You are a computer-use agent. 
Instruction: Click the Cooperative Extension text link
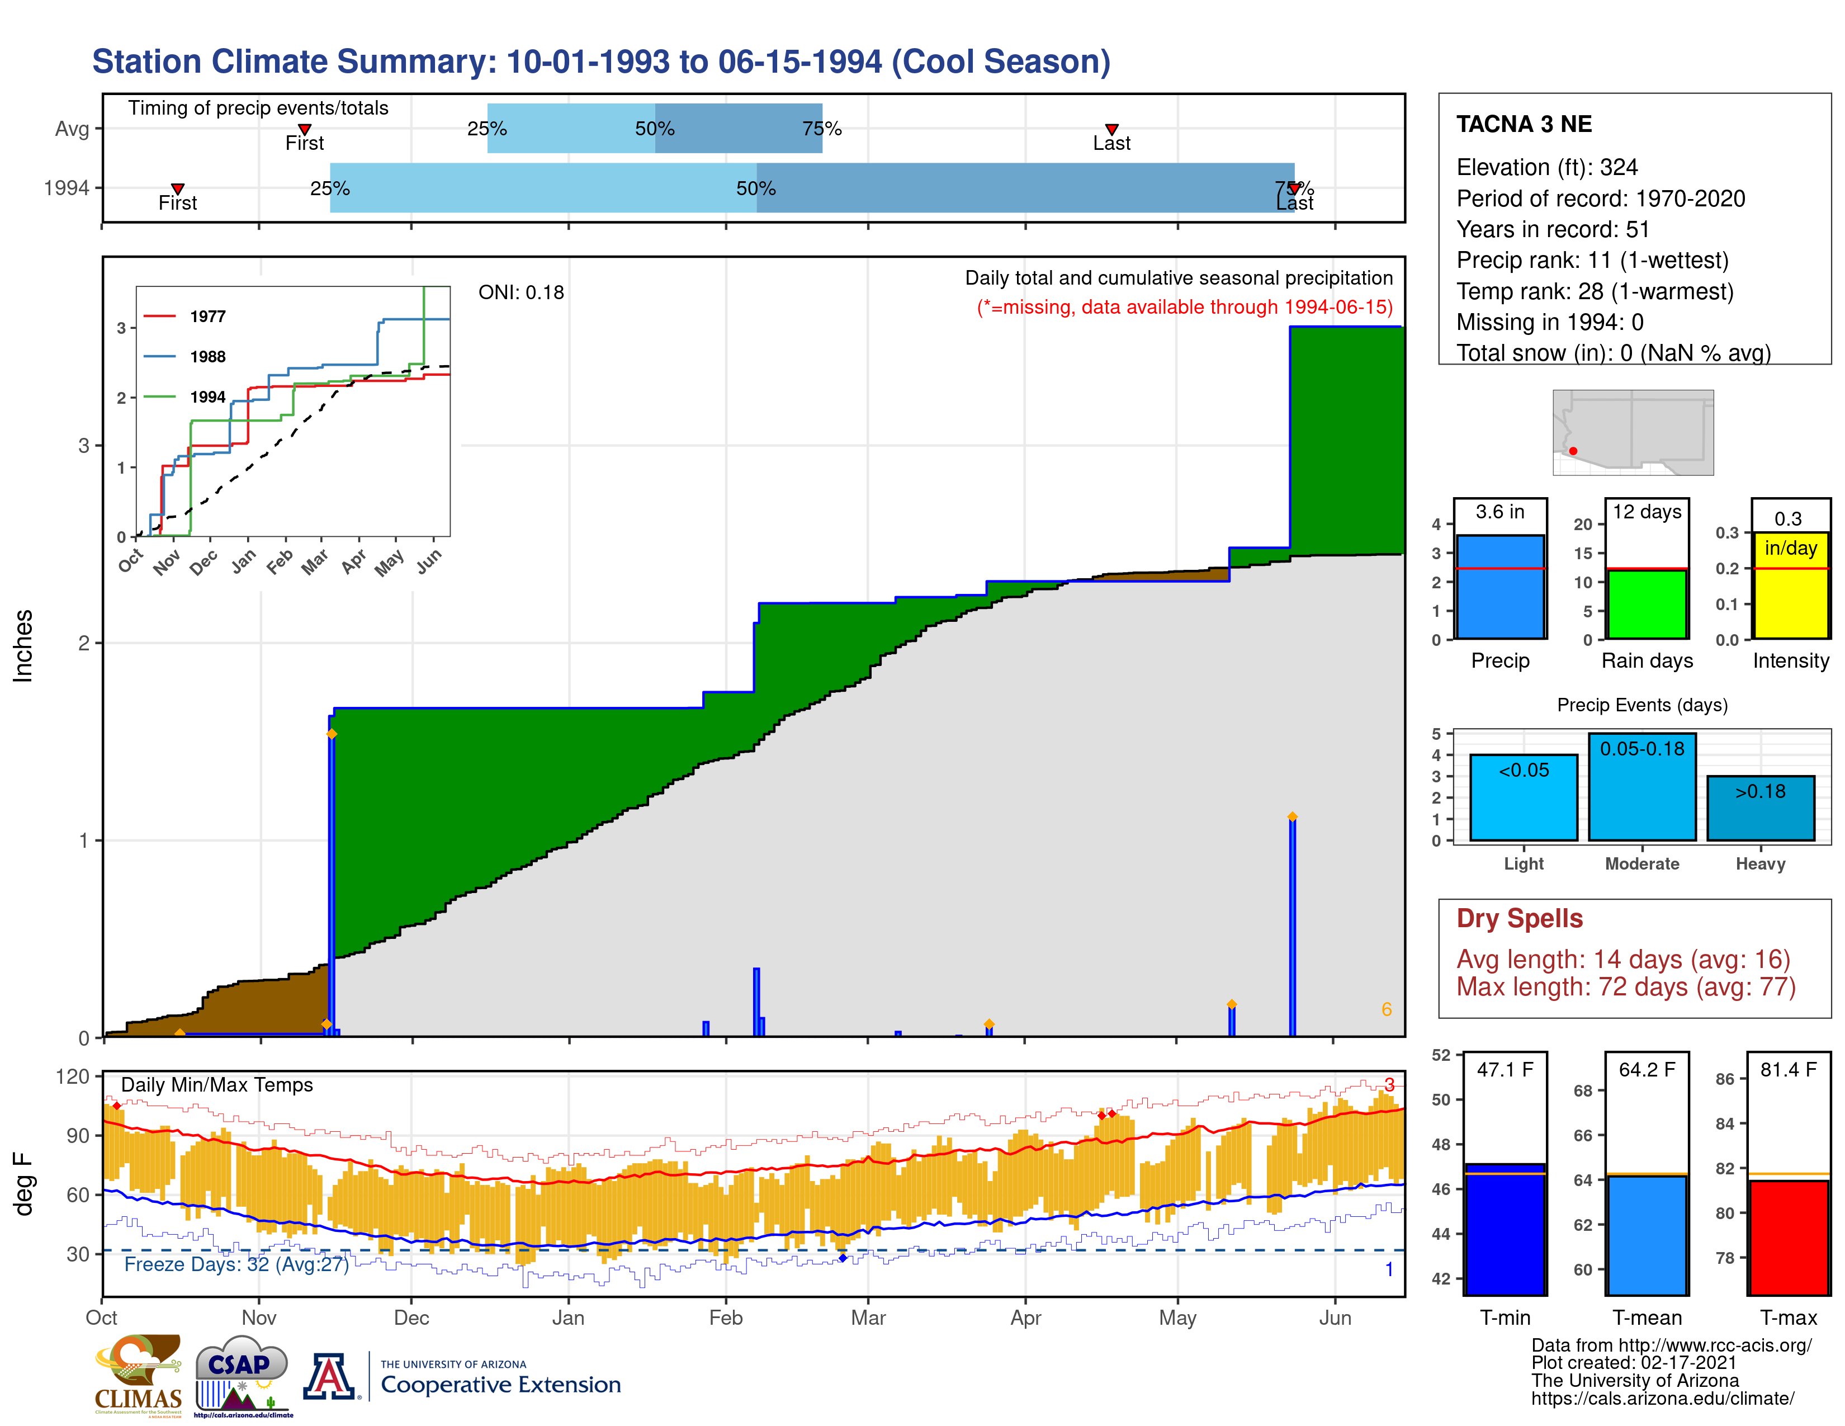point(500,1385)
